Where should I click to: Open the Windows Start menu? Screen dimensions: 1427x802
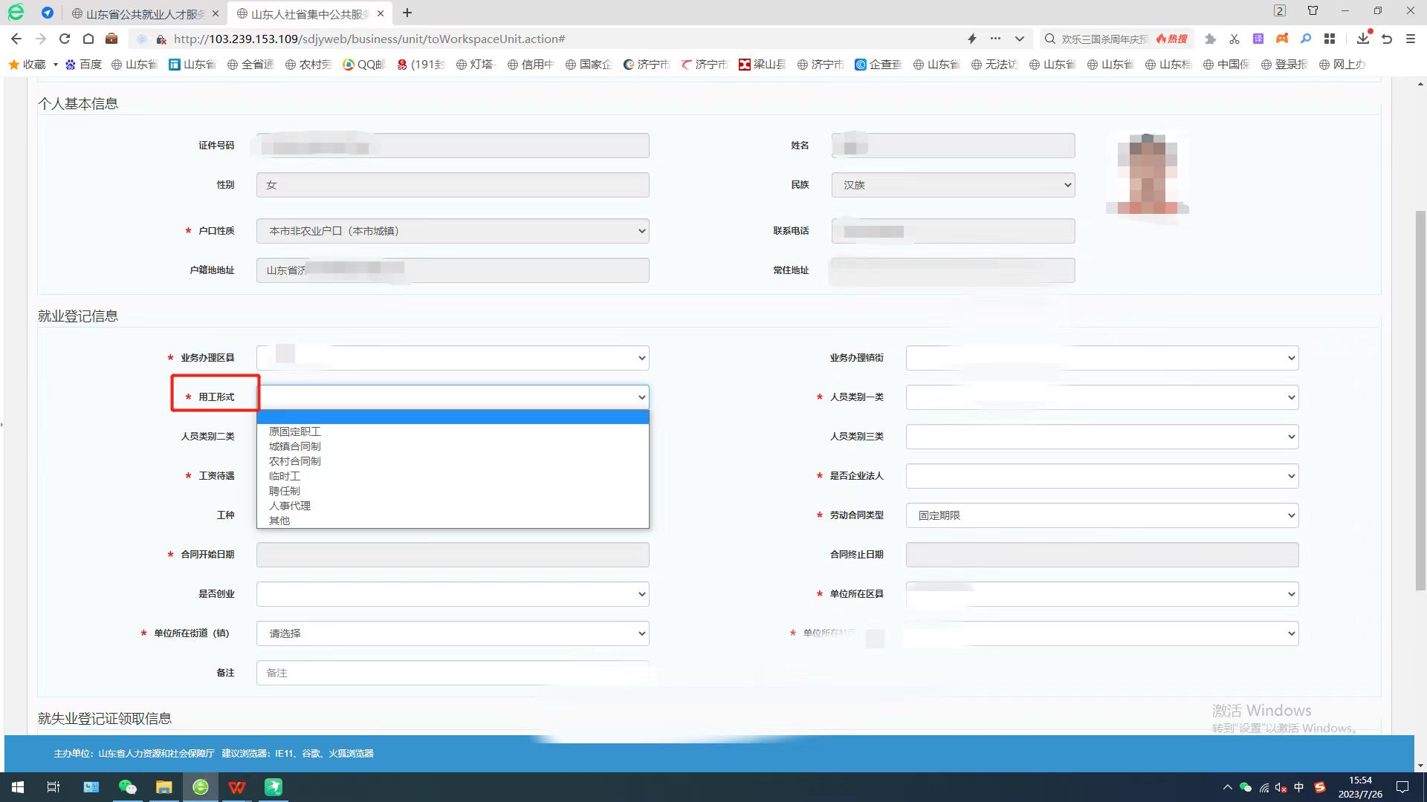click(18, 787)
